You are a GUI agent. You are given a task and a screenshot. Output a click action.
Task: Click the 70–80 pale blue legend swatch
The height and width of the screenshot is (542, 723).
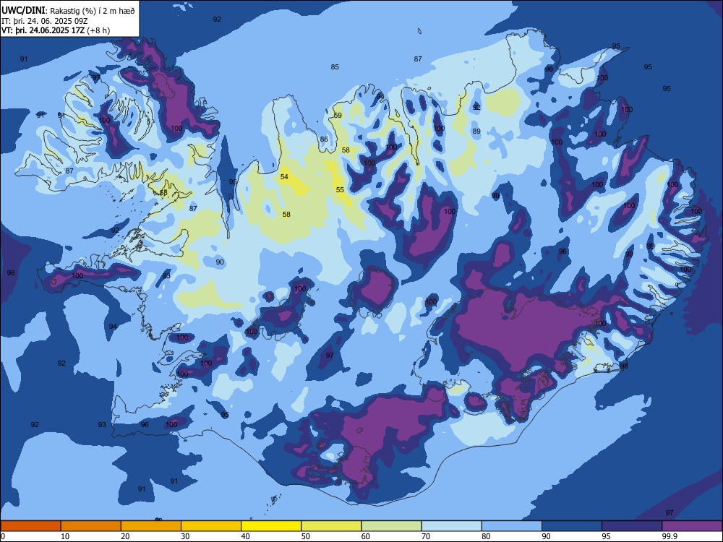tap(451, 526)
